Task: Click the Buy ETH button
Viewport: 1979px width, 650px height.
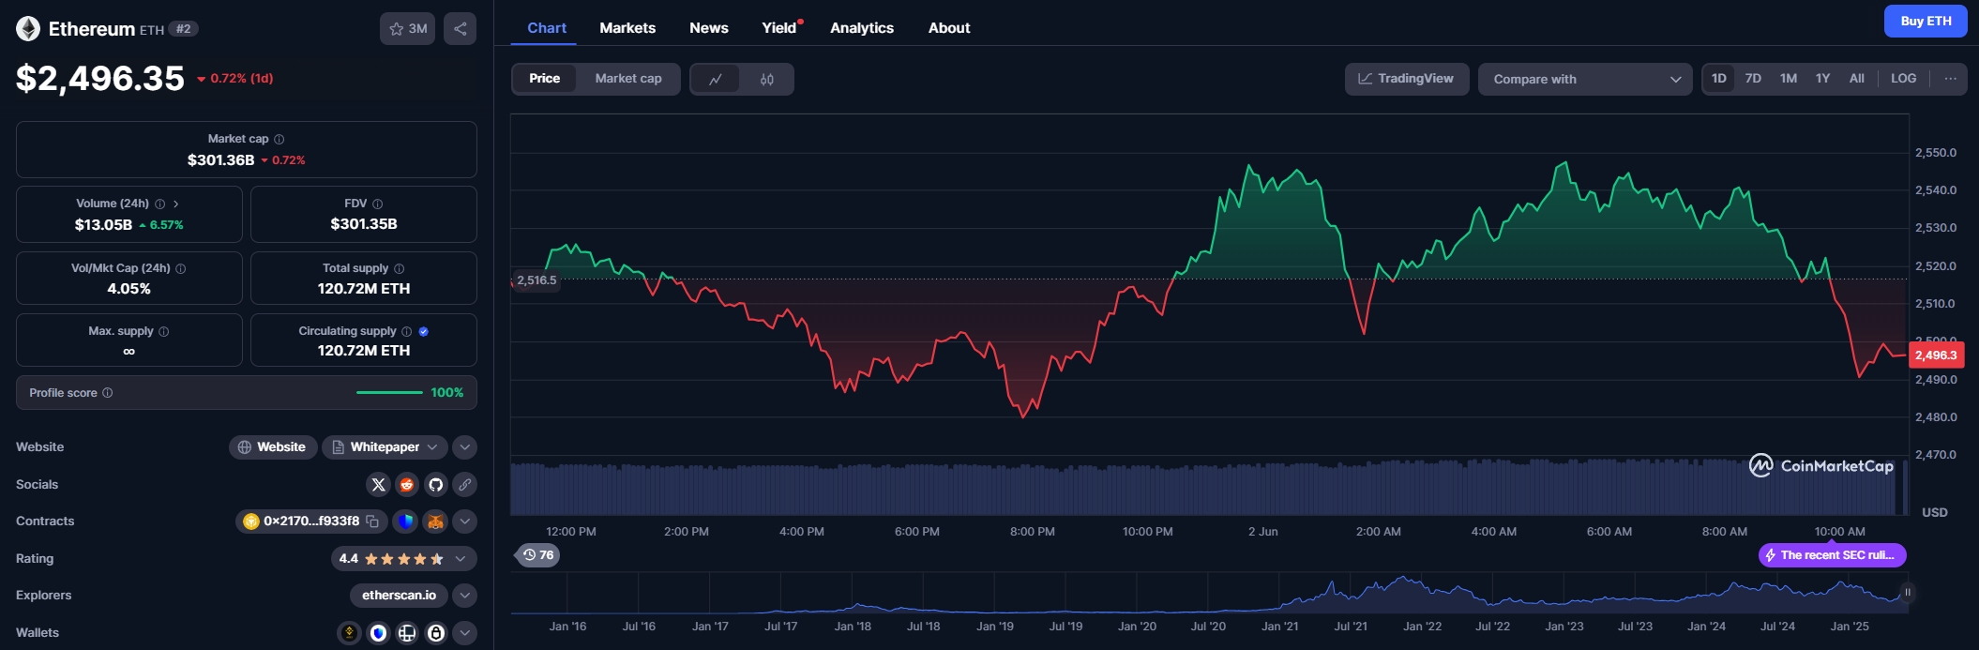Action: 1926,22
